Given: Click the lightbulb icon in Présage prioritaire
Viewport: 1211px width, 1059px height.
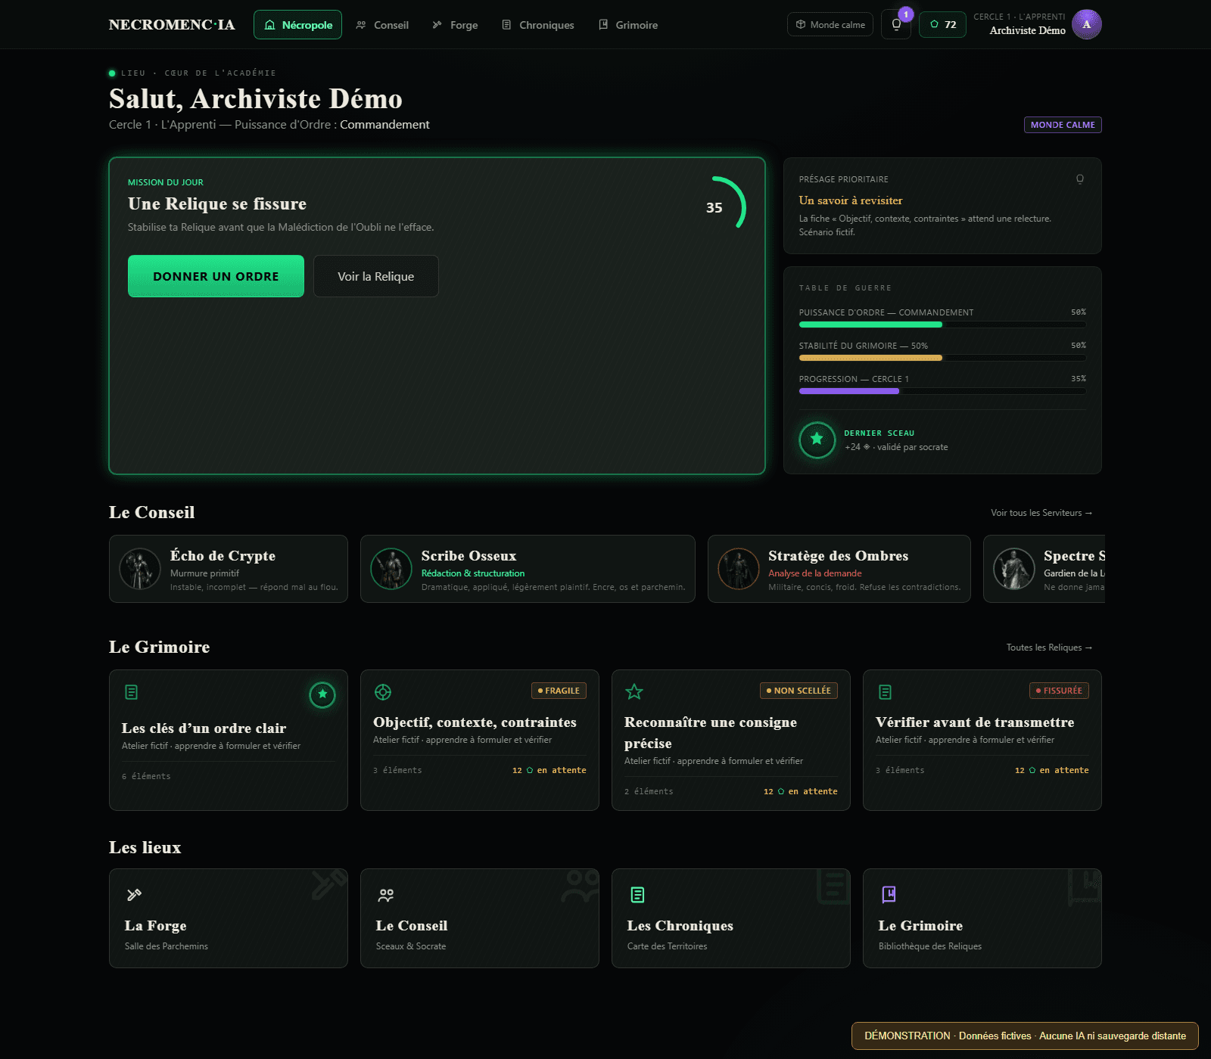Looking at the screenshot, I should pos(1080,179).
